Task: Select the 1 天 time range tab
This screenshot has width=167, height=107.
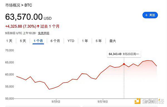Action: coord(9,41)
